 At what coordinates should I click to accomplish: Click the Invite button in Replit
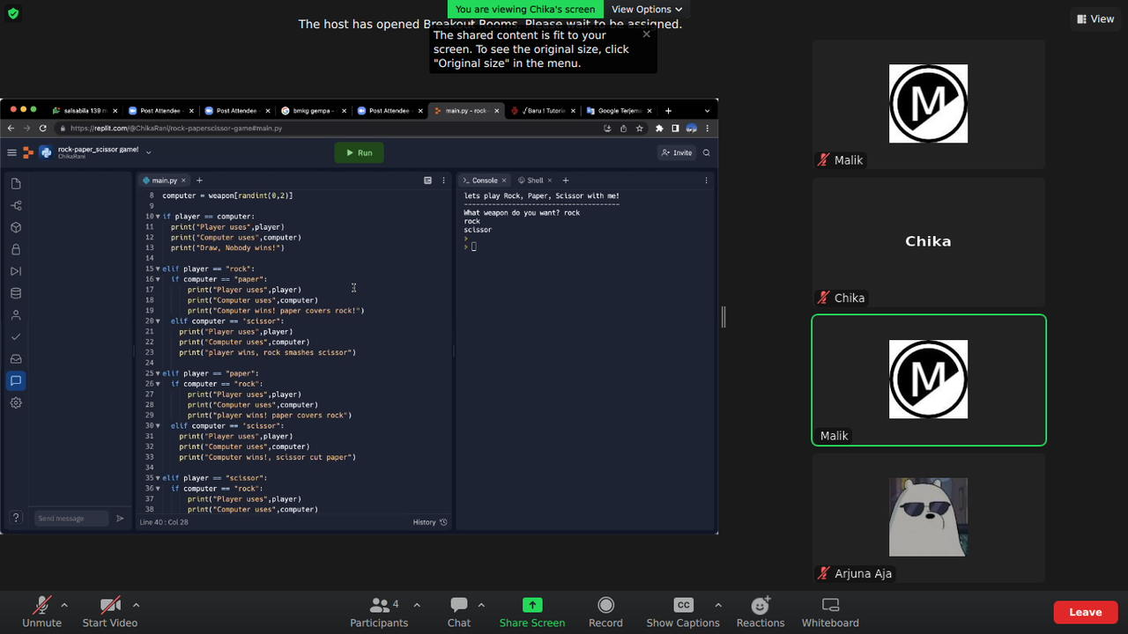click(676, 151)
